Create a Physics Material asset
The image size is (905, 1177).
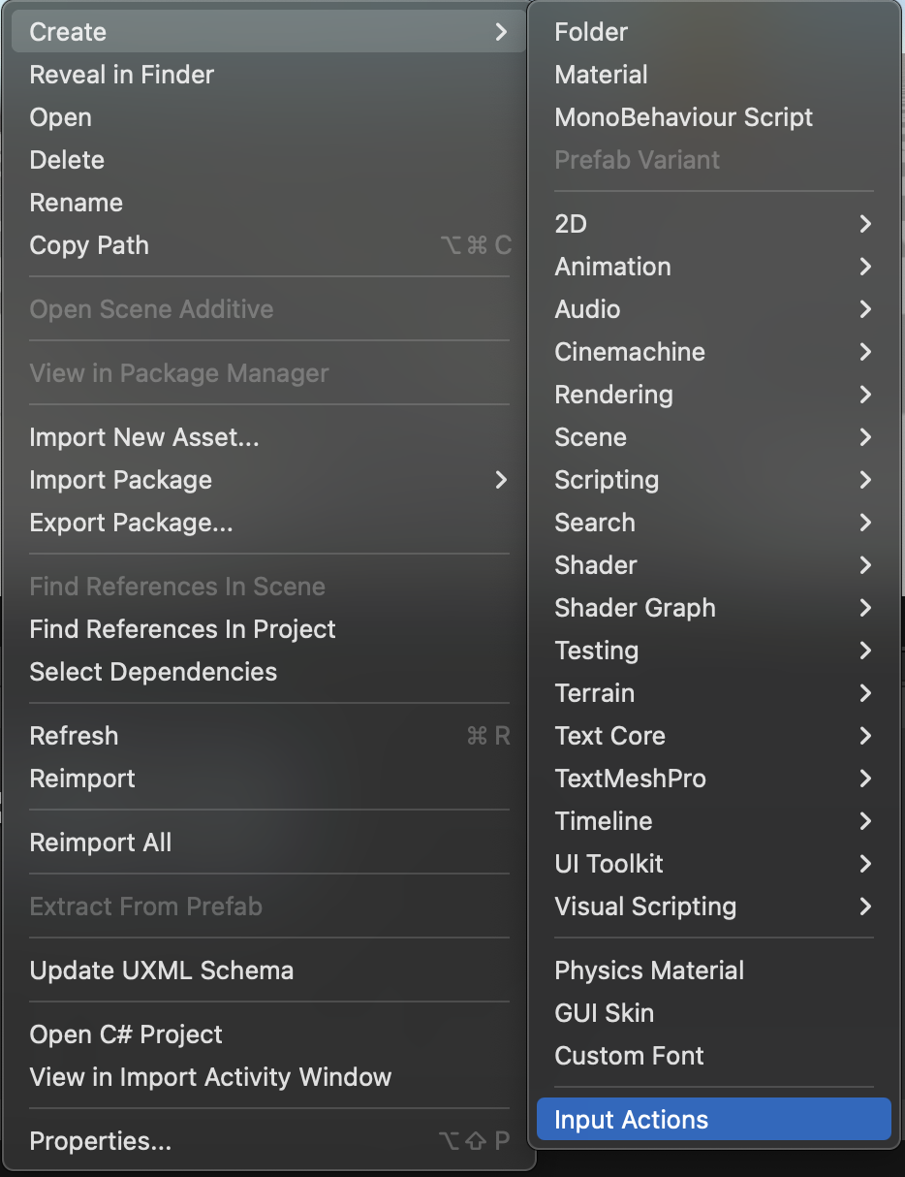click(x=649, y=970)
